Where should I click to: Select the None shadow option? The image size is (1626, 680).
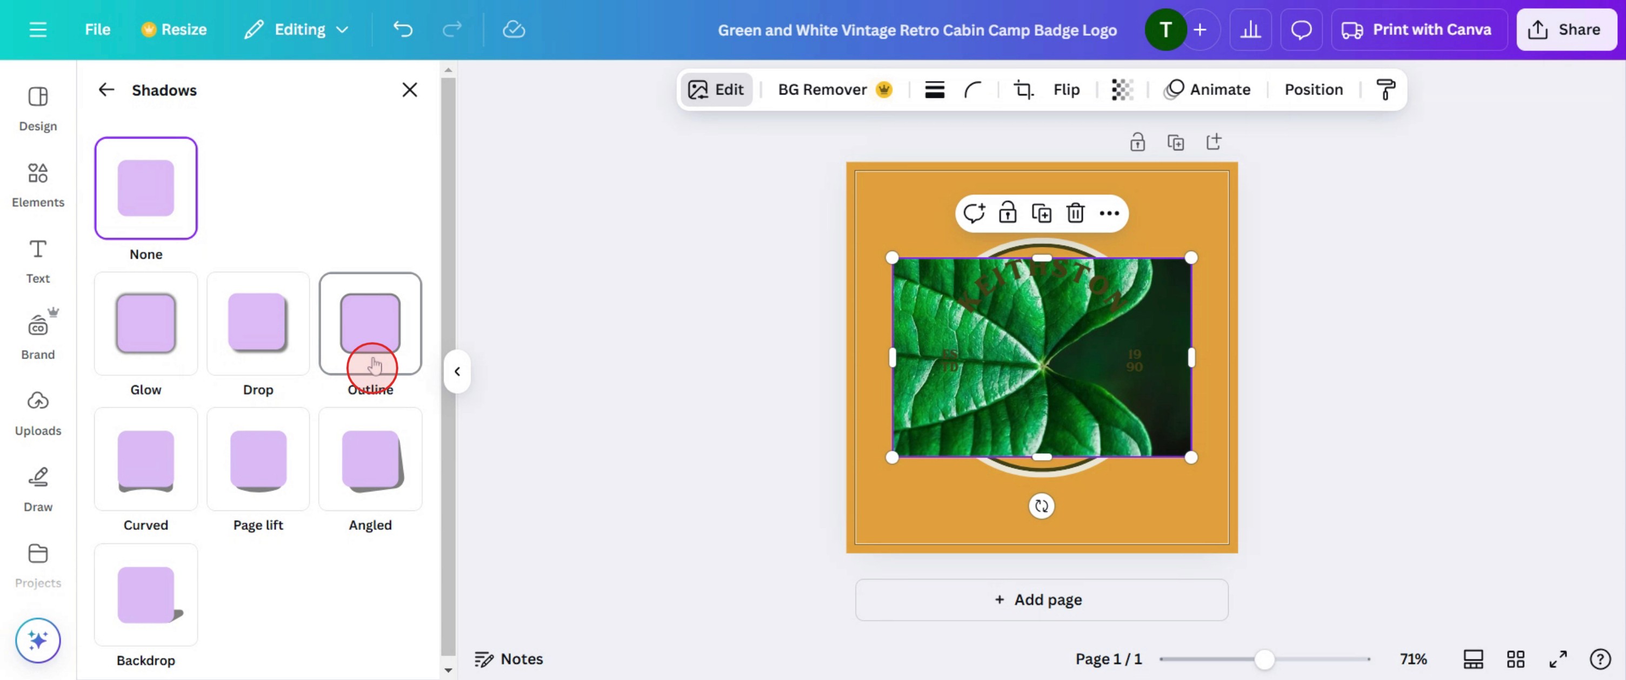pos(146,188)
